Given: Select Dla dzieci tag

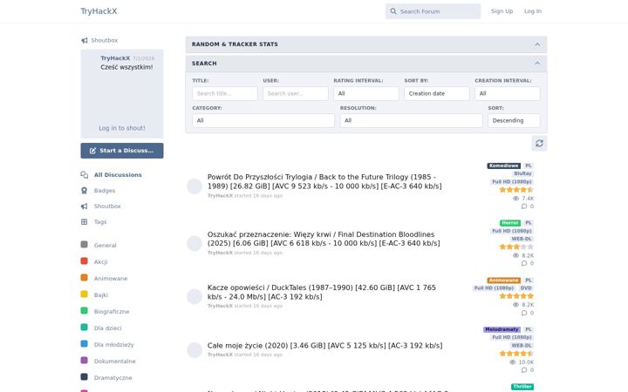Looking at the screenshot, I should (x=108, y=328).
